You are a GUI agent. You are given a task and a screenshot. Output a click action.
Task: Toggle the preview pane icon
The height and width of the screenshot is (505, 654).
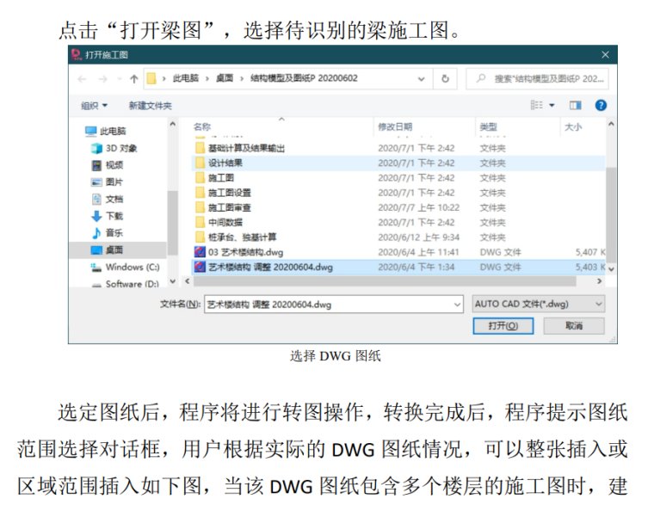click(x=576, y=105)
